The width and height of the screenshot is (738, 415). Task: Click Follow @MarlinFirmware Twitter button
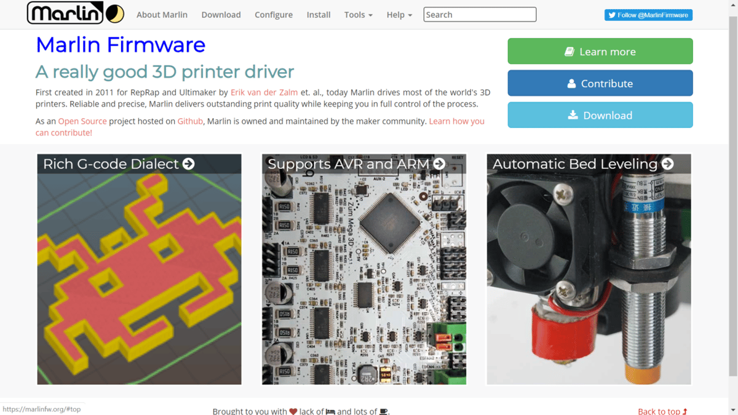tap(648, 15)
